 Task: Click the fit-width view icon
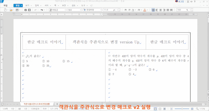[x=160, y=109]
